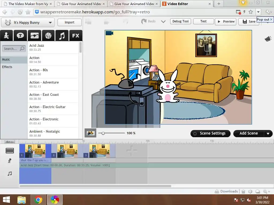This screenshot has width=274, height=205.
Task: Click the Preview button
Action: 226,22
